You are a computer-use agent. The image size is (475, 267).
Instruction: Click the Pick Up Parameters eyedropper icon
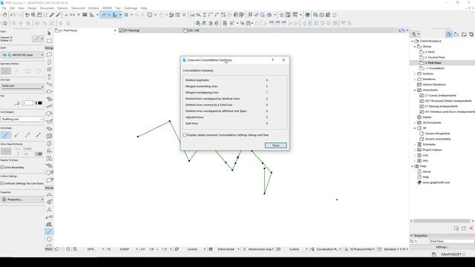pos(52,15)
